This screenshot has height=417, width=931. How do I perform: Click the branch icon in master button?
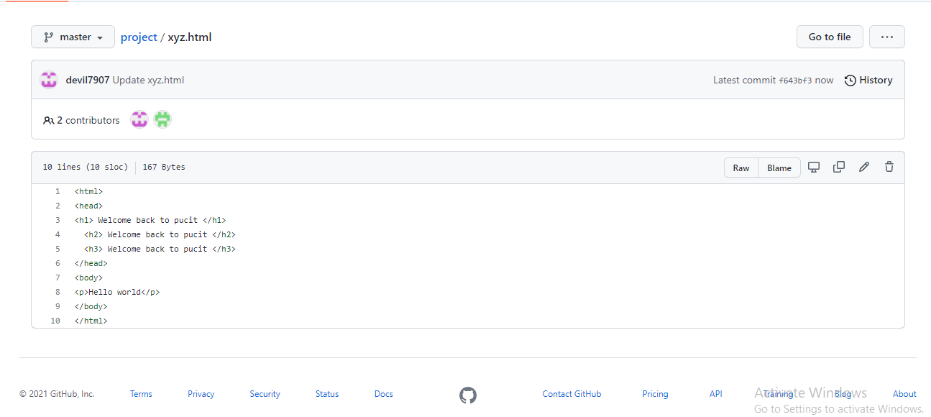click(x=49, y=37)
